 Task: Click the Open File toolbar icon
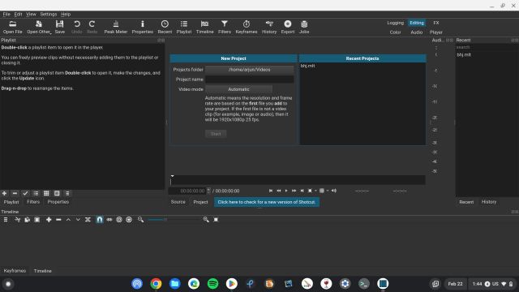pos(13,27)
